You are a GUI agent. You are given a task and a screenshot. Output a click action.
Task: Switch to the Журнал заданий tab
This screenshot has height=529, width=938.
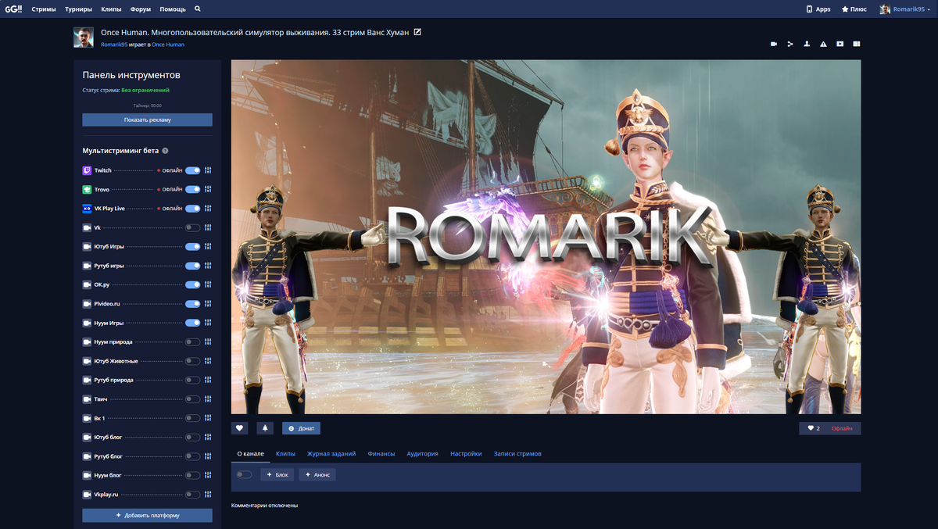click(x=331, y=453)
